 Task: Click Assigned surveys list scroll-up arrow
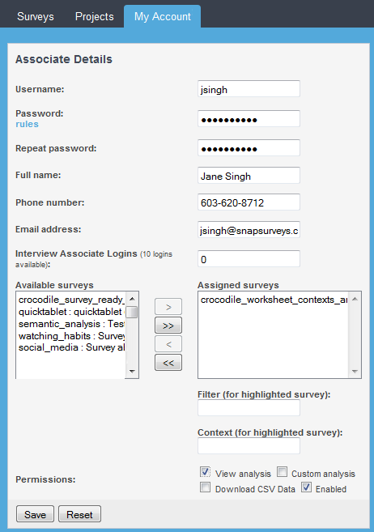click(355, 299)
